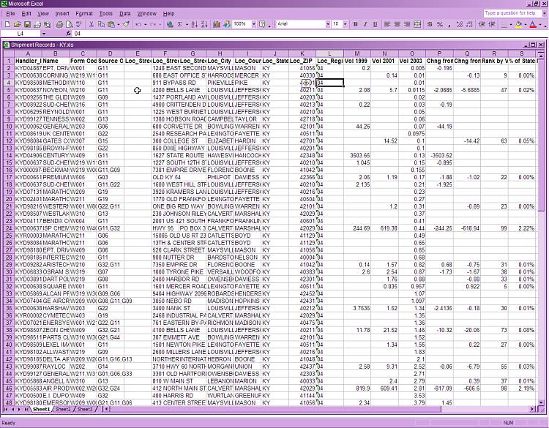Screen dimensions: 549x428
Task: Launch the Chart Wizard
Action: click(217, 24)
